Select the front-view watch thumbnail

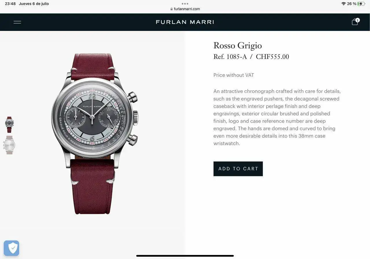click(10, 124)
